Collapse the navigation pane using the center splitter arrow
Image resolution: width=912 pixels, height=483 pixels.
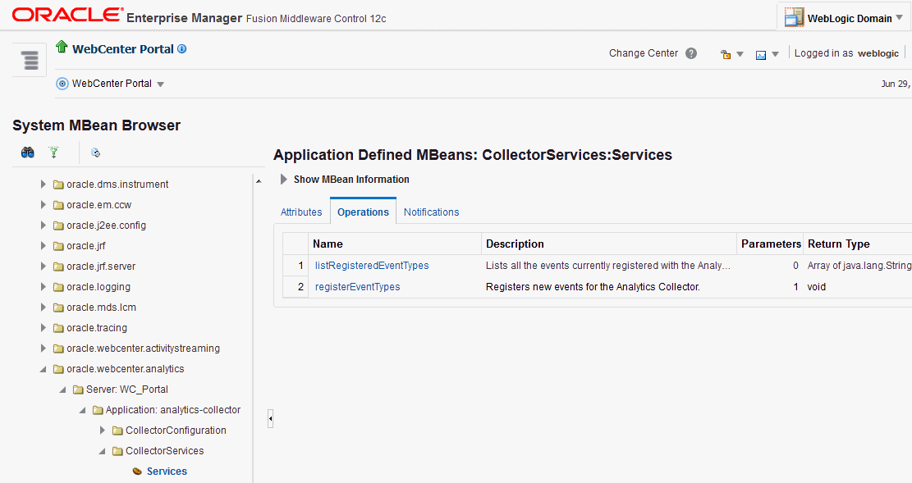[x=270, y=418]
